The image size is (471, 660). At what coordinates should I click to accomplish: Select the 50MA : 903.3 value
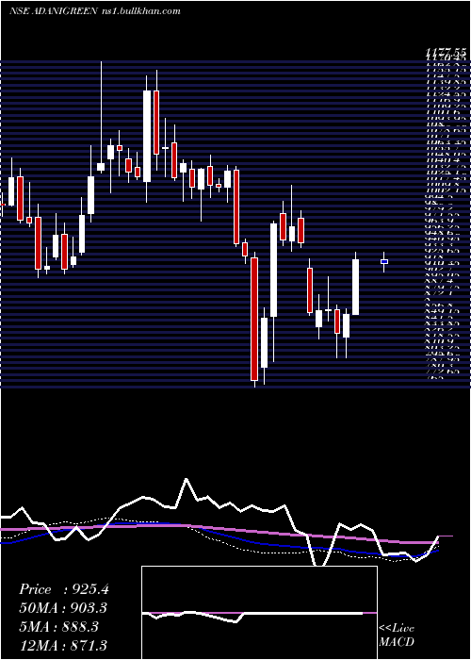click(63, 608)
